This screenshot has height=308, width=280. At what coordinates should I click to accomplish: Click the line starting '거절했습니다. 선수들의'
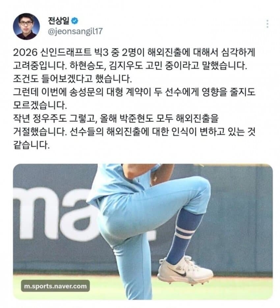point(134,132)
